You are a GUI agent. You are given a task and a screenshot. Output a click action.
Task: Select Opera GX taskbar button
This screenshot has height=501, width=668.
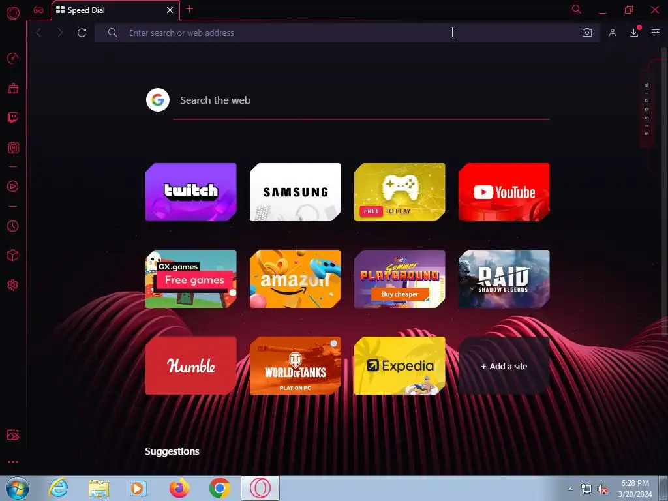[260, 488]
